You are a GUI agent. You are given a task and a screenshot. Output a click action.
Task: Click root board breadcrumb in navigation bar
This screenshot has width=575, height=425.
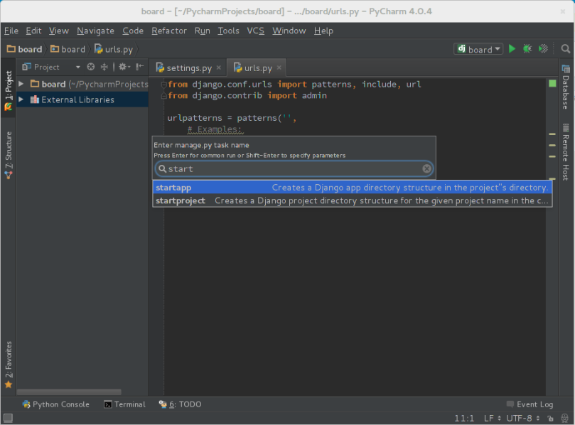(25, 49)
